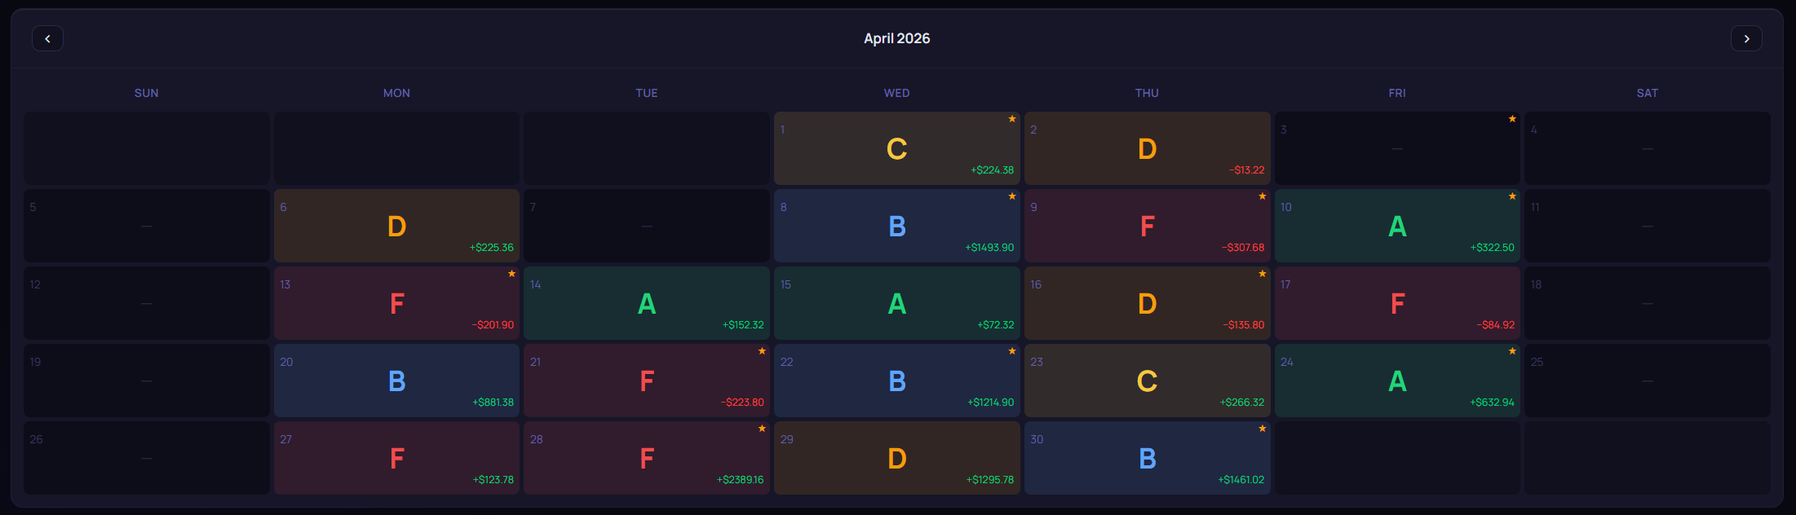Open April 6 day cell graded D
The height and width of the screenshot is (515, 1796).
tap(396, 226)
